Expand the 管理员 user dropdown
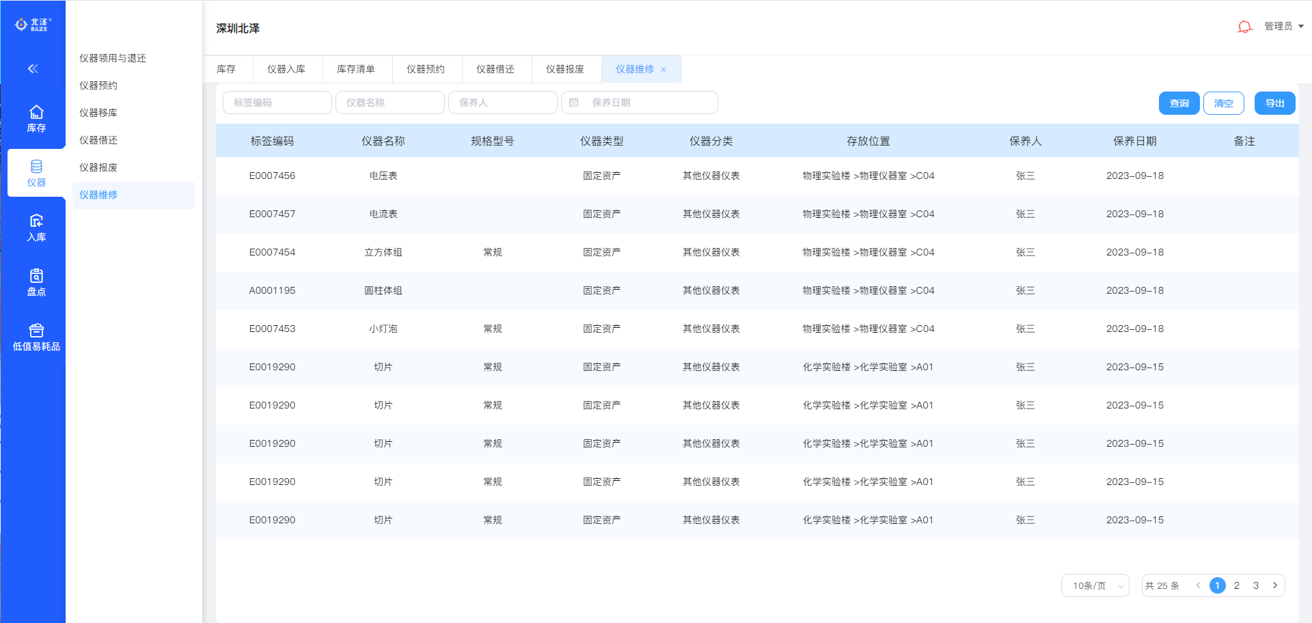 pos(1283,26)
